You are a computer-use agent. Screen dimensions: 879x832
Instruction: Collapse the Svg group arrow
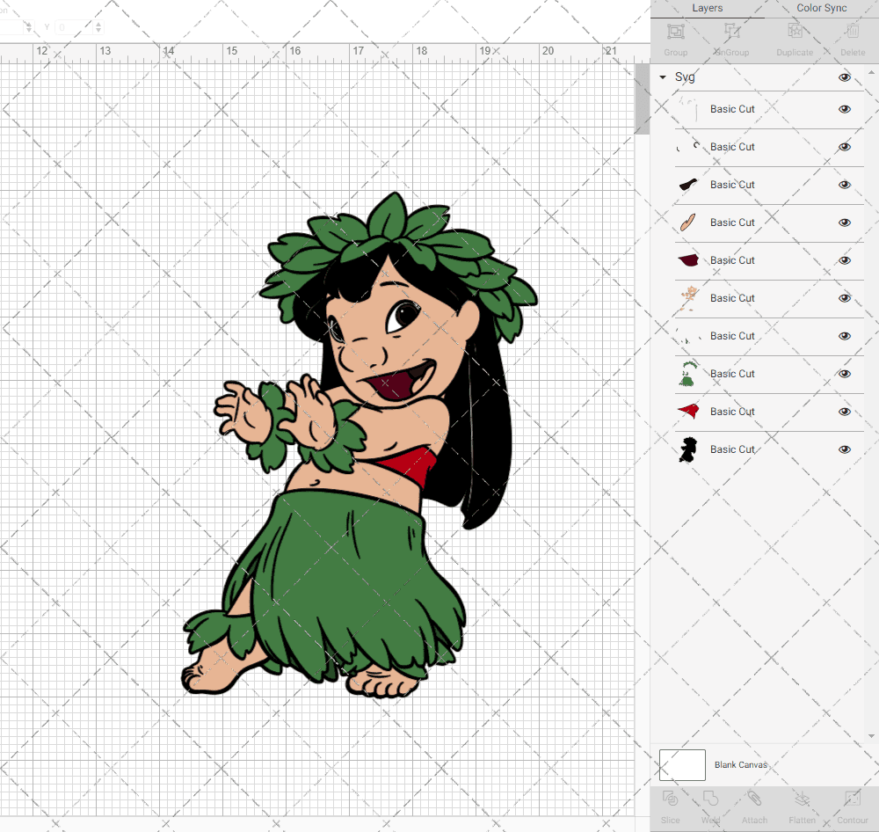663,77
